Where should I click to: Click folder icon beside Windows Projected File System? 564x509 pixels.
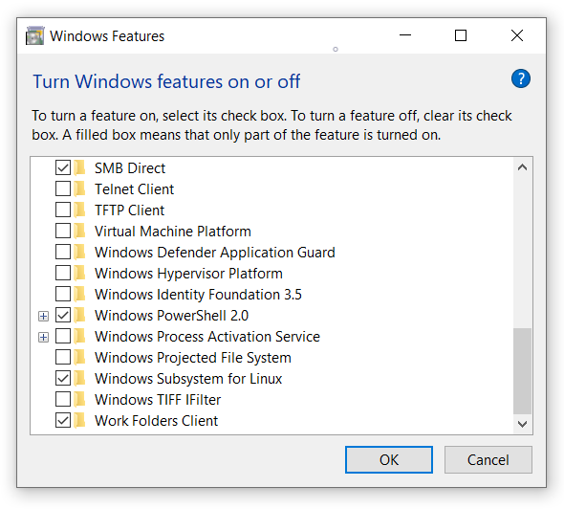click(x=80, y=357)
